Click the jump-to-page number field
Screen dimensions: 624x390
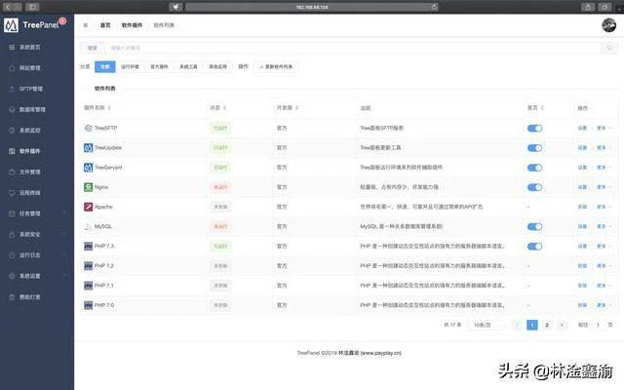pyautogui.click(x=598, y=325)
